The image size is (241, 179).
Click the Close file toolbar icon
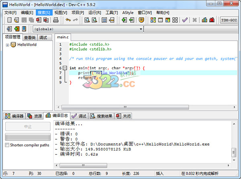pos(39,20)
